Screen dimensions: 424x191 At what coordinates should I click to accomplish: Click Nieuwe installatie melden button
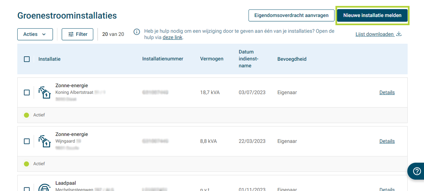point(372,15)
